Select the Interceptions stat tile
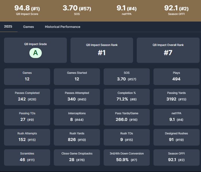The height and width of the screenshot is (172, 201). coord(77,117)
